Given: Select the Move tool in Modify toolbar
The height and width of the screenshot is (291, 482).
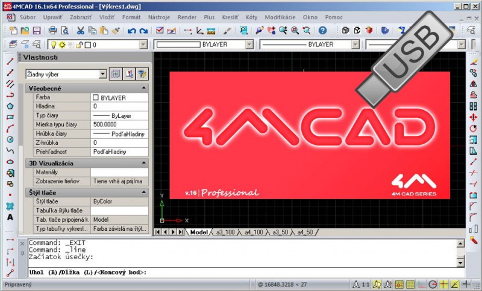Looking at the screenshot, I should point(474,117).
